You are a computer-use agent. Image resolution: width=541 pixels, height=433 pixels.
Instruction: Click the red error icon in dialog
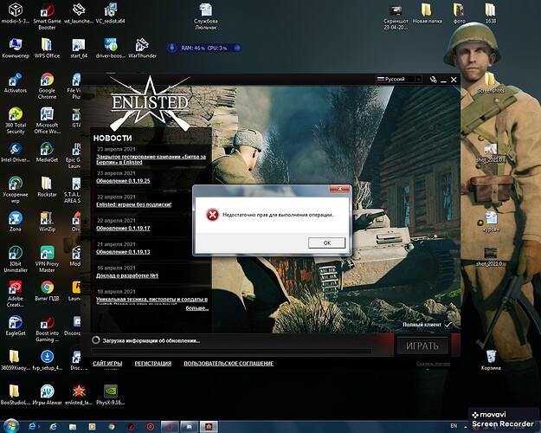click(x=213, y=215)
